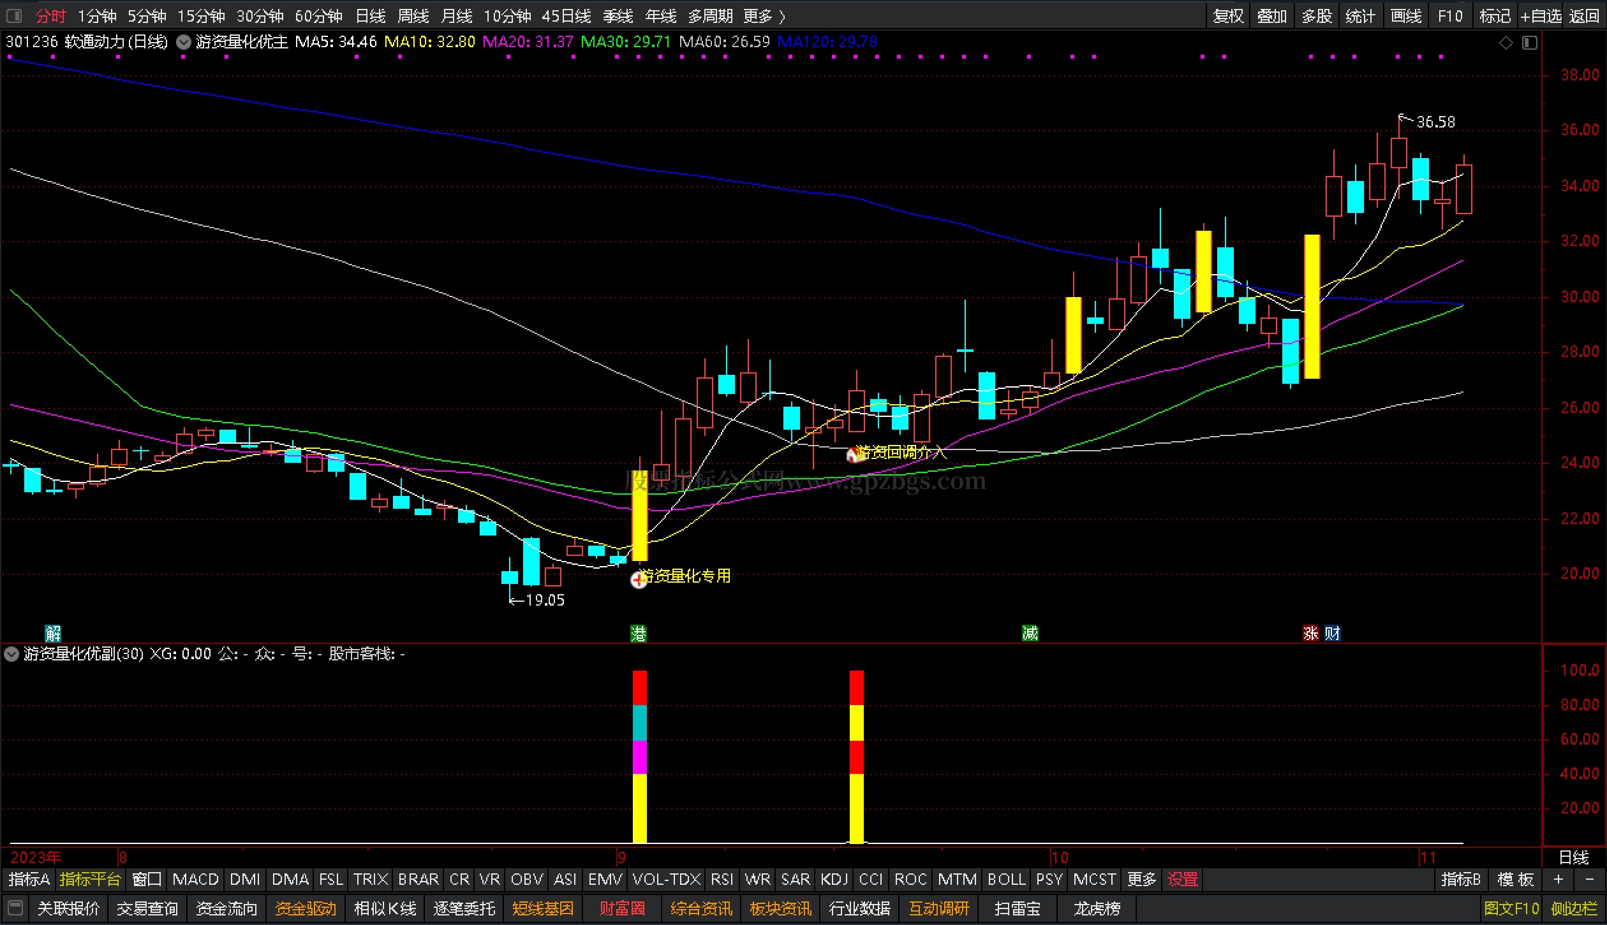Viewport: 1607px width, 925px height.
Task: Open the 画线 drawing tools
Action: (x=1406, y=16)
